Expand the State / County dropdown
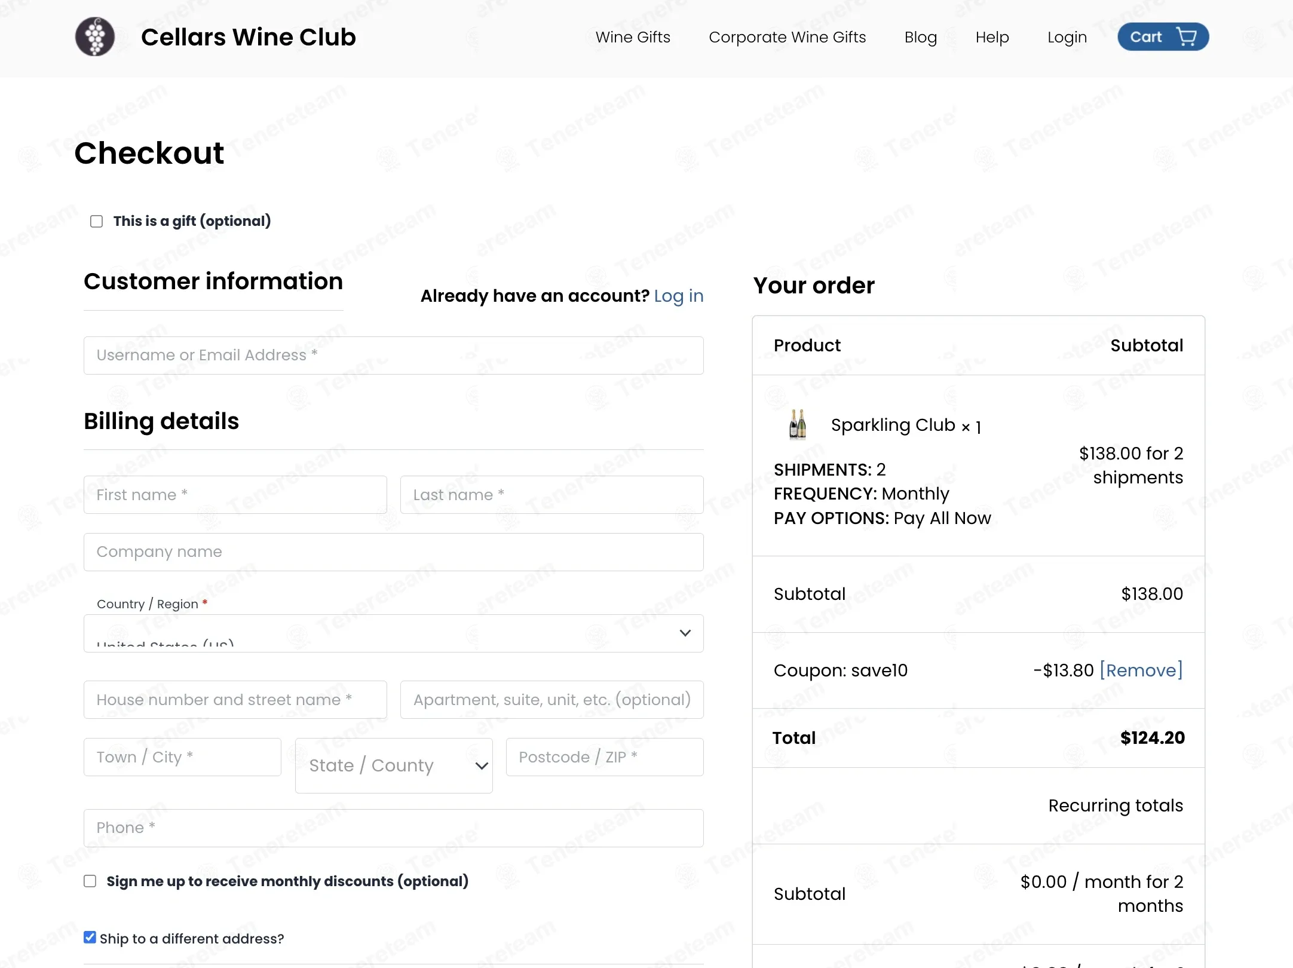This screenshot has width=1293, height=968. 394,765
